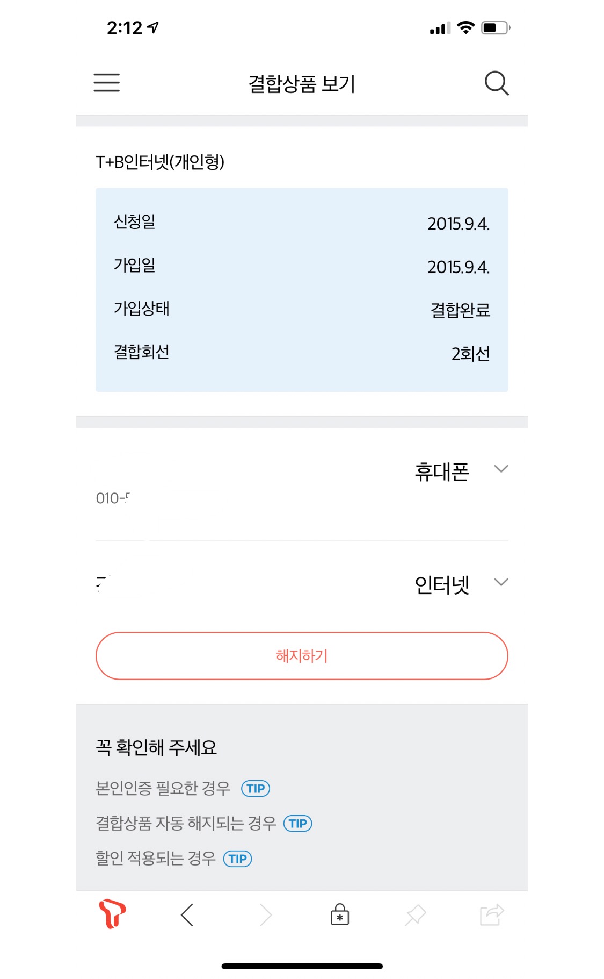Tap the 결합상품 보기 page title
This screenshot has height=979, width=604.
[302, 84]
